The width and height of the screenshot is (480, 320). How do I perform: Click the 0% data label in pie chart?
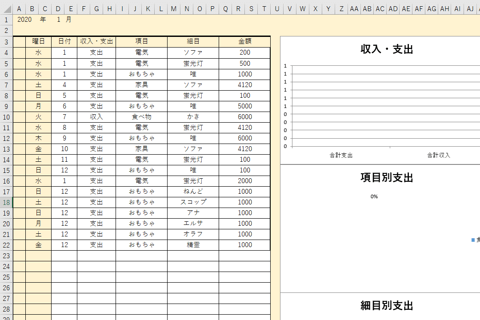374,196
